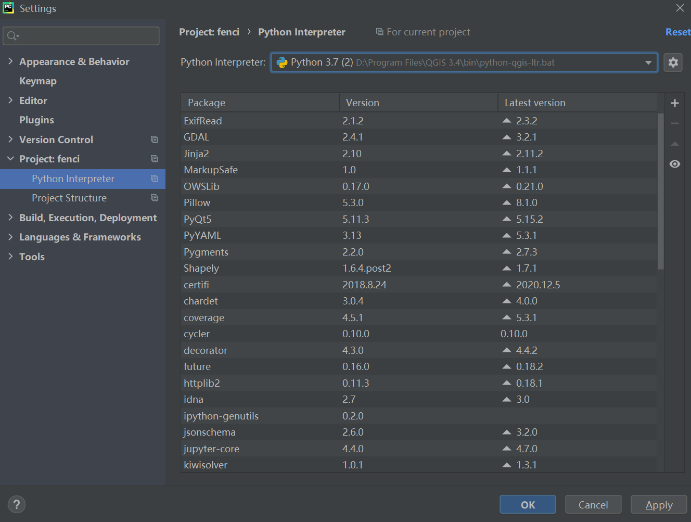Click the badge icon next to Version Control
Viewport: 691px width, 522px height.
click(x=154, y=139)
